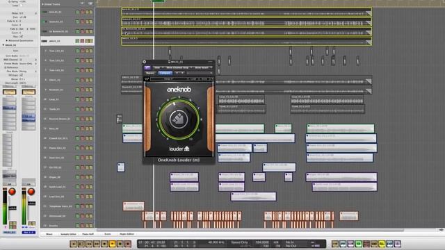Select the Bass_00 track header
The image size is (445, 250).
tap(67, 128)
